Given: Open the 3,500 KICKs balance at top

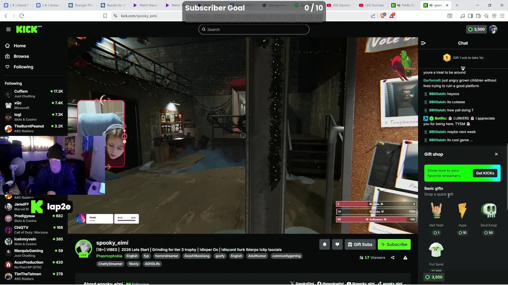Looking at the screenshot, I should coord(476,29).
